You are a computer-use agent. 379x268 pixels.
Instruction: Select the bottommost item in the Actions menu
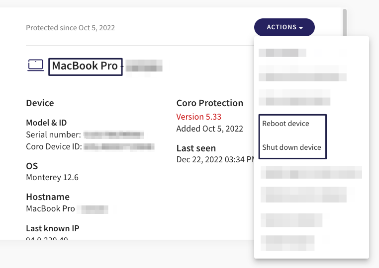coord(287,243)
